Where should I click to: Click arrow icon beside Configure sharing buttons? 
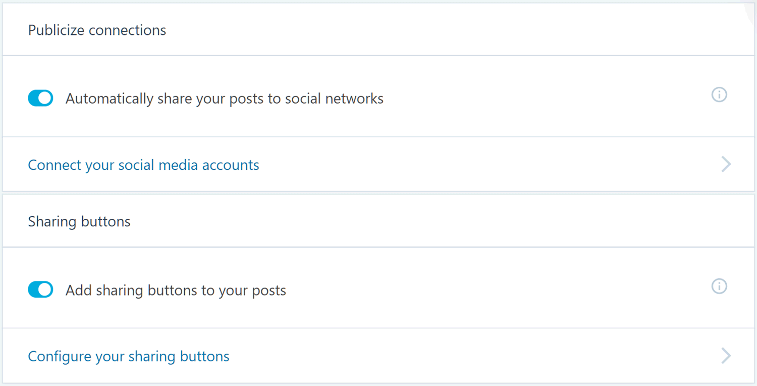[726, 356]
